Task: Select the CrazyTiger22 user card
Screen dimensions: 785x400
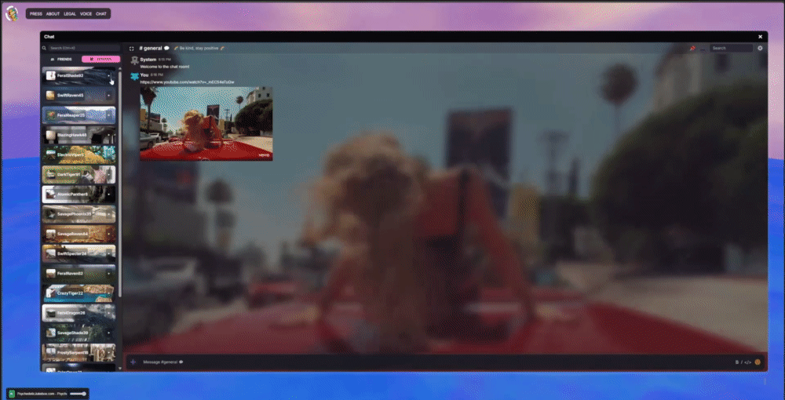Action: 78,293
